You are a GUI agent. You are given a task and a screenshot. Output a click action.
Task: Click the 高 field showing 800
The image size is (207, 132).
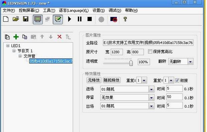pyautogui.click(x=138, y=52)
